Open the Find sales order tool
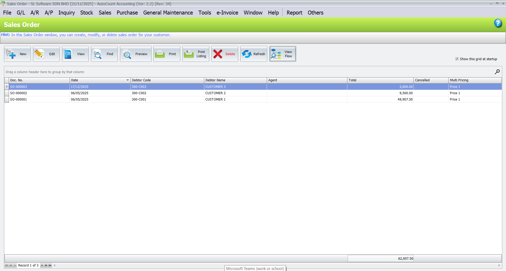Viewport: 506px width, 271px height. [x=104, y=54]
